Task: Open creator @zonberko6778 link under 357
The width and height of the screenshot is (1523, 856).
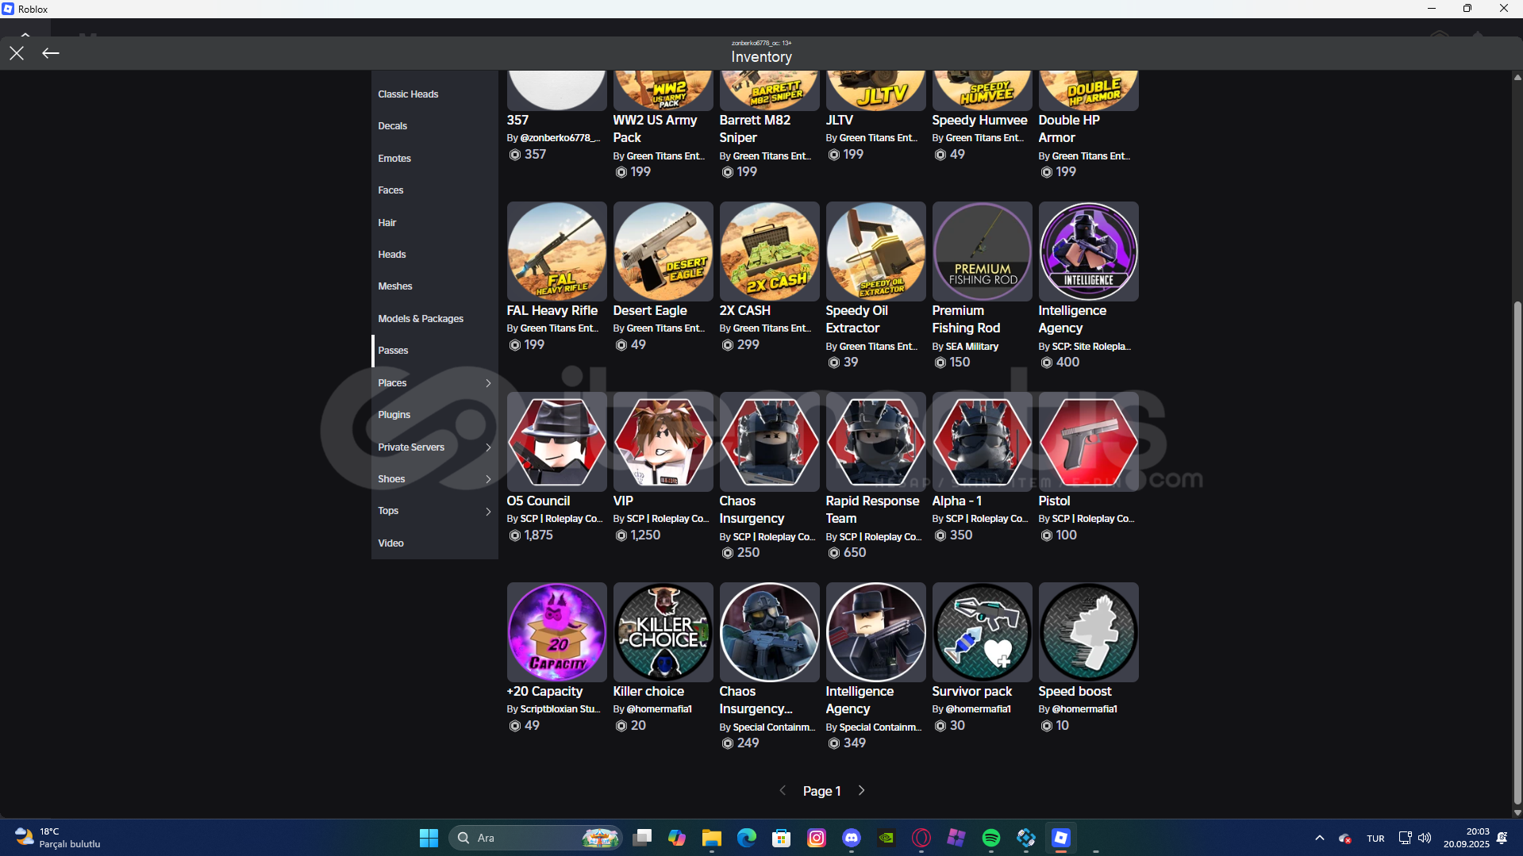Action: click(x=560, y=138)
